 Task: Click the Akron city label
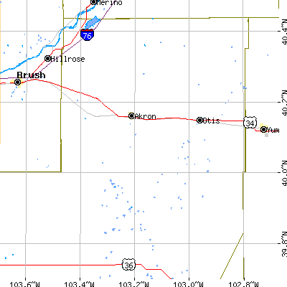tap(146, 116)
